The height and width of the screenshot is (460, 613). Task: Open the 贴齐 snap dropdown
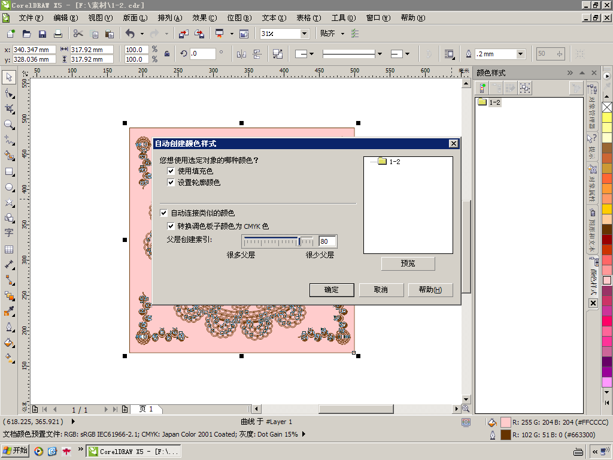343,34
